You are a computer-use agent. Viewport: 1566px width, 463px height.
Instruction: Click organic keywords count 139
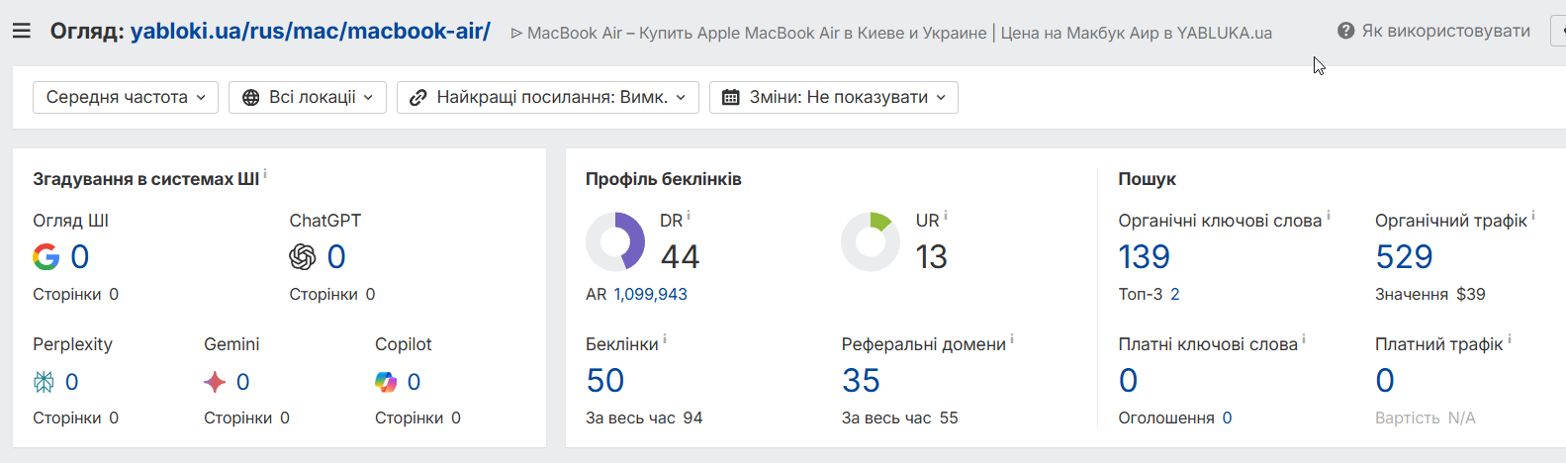coord(1144,257)
